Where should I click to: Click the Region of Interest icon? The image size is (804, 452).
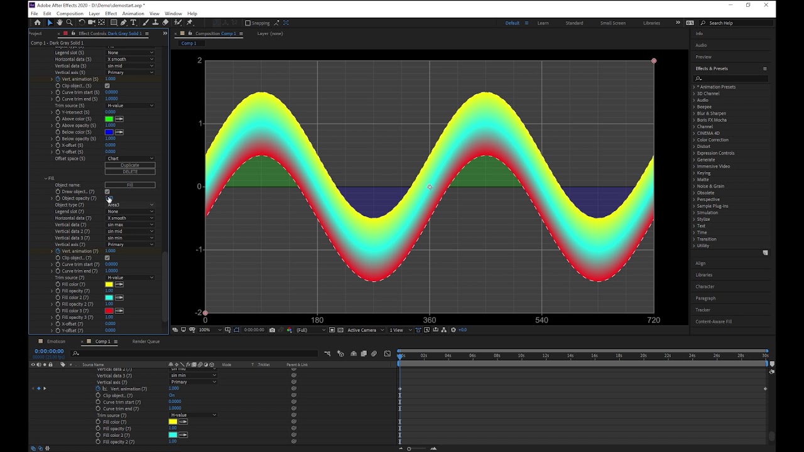pyautogui.click(x=332, y=330)
